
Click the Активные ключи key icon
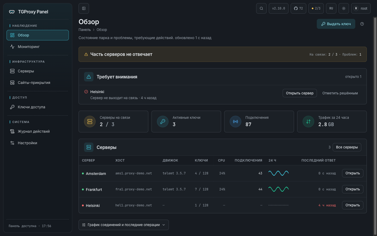(163, 122)
